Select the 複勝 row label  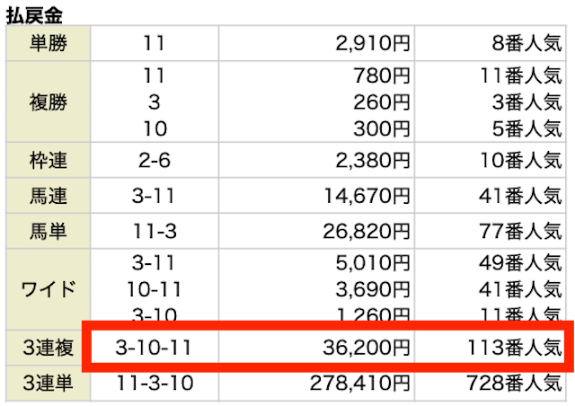point(49,101)
